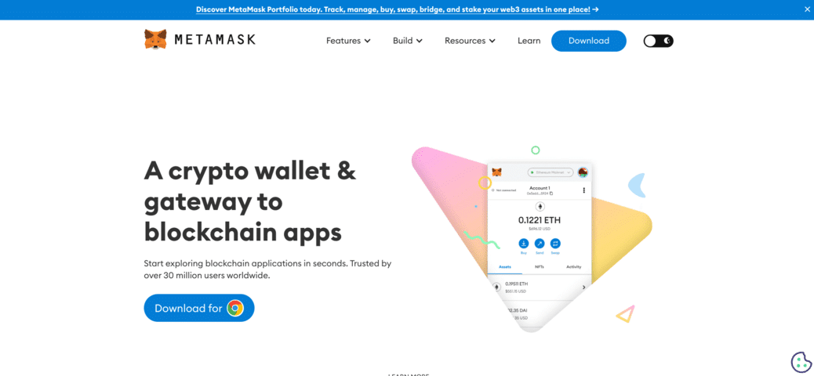Switch to the NFTs tab
814x376 pixels.
[x=540, y=266]
